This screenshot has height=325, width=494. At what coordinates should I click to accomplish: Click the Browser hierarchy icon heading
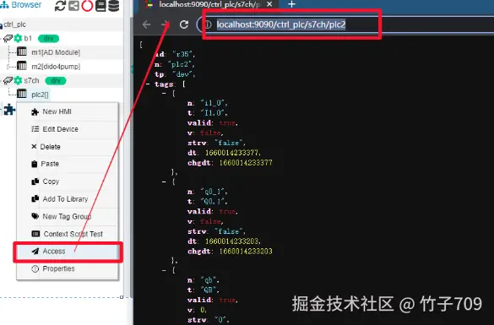[x=4, y=5]
